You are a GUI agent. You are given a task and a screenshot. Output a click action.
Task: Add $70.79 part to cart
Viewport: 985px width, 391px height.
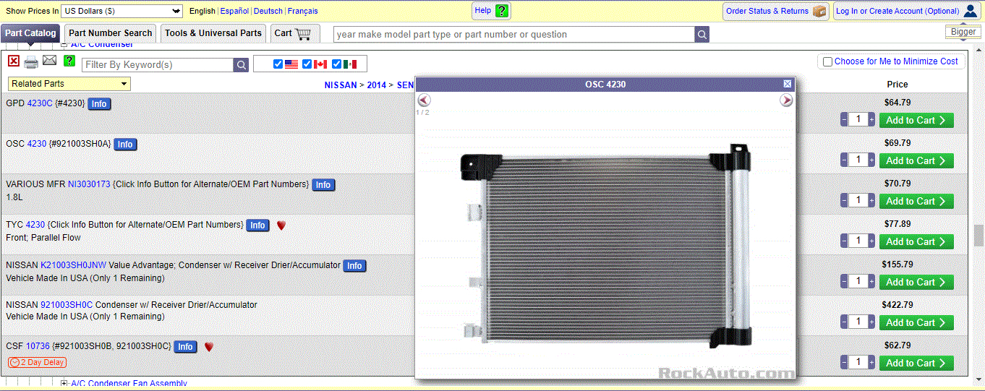tap(916, 202)
